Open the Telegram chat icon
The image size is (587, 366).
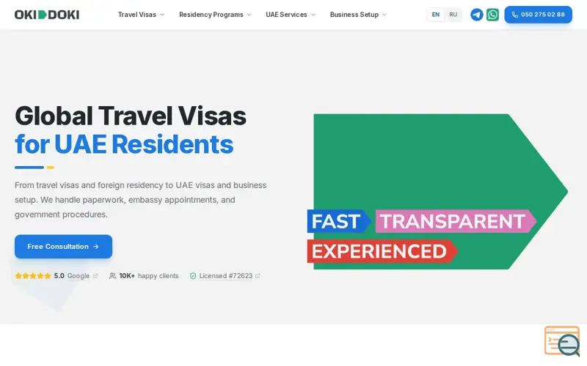pyautogui.click(x=476, y=15)
